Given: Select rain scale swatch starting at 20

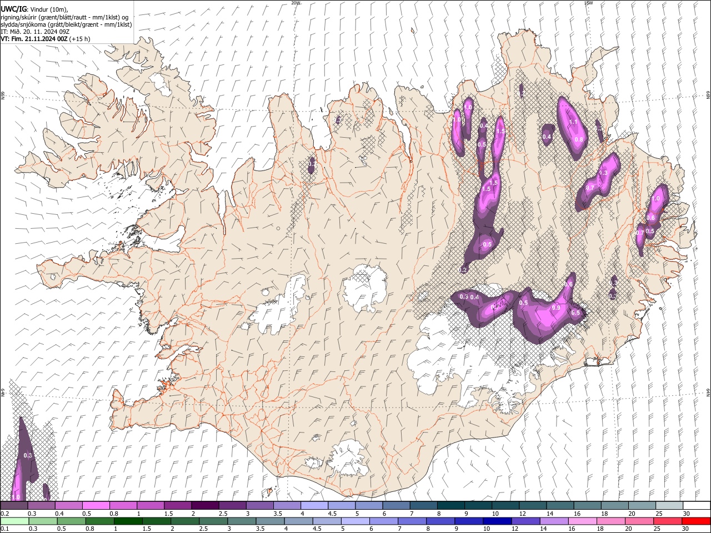Looking at the screenshot, I should click(x=640, y=521).
